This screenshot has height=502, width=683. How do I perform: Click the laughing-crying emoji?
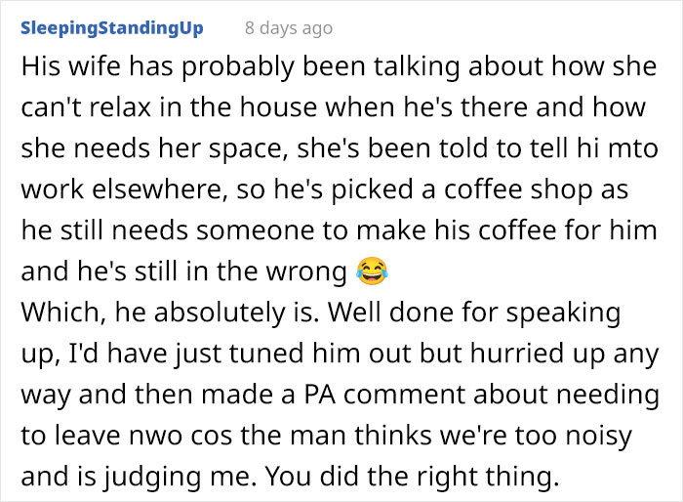pos(372,272)
